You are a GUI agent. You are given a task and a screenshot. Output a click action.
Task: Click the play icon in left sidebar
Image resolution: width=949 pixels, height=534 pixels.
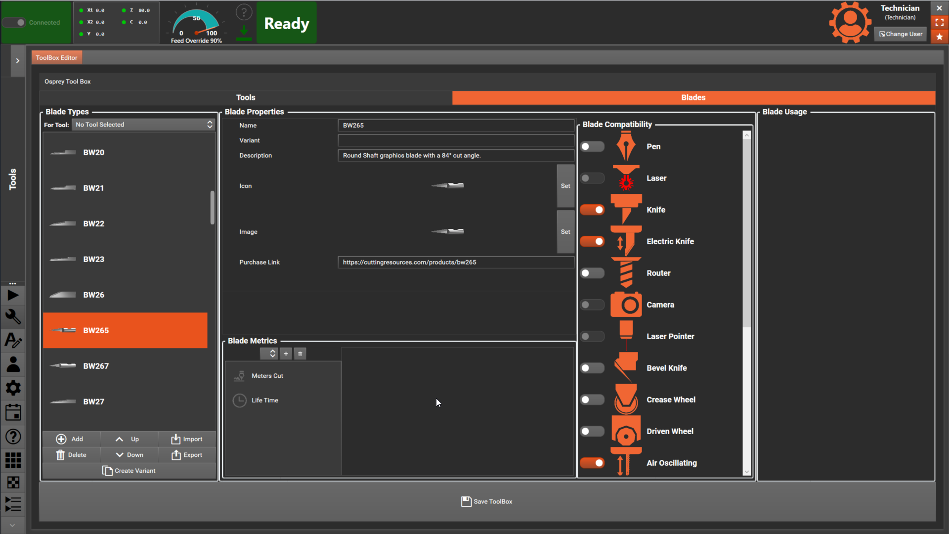pyautogui.click(x=13, y=296)
